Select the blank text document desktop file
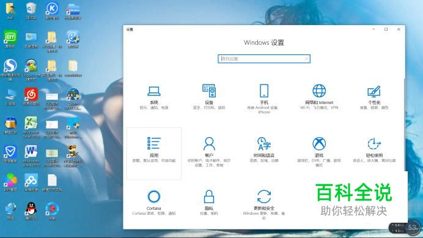Viewport: 423px width, 238px height. (52, 182)
